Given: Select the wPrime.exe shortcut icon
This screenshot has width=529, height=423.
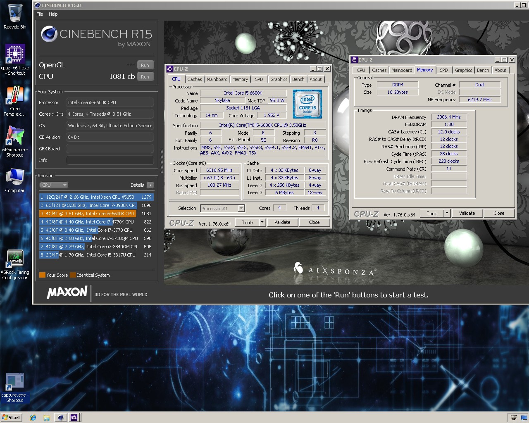Looking at the screenshot, I should (x=15, y=135).
